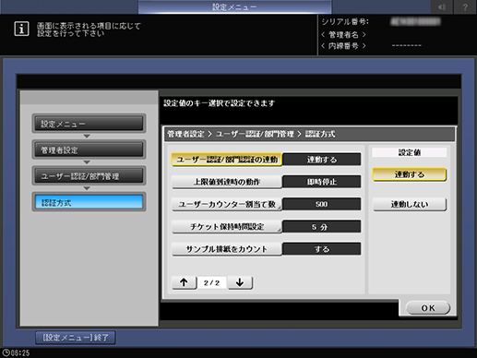Viewport: 477px width, 358px height.
Task: Select highlighted 認証方式 menu item
Action: tap(89, 202)
